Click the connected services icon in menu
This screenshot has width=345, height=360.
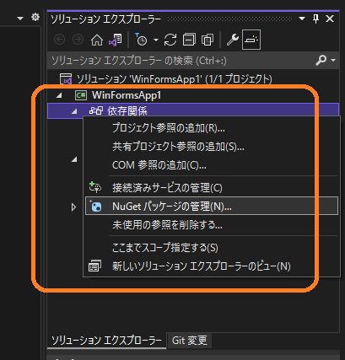point(95,187)
